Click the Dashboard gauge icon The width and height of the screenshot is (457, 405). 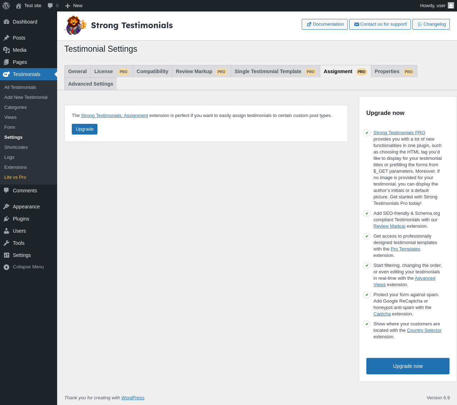click(x=6, y=22)
